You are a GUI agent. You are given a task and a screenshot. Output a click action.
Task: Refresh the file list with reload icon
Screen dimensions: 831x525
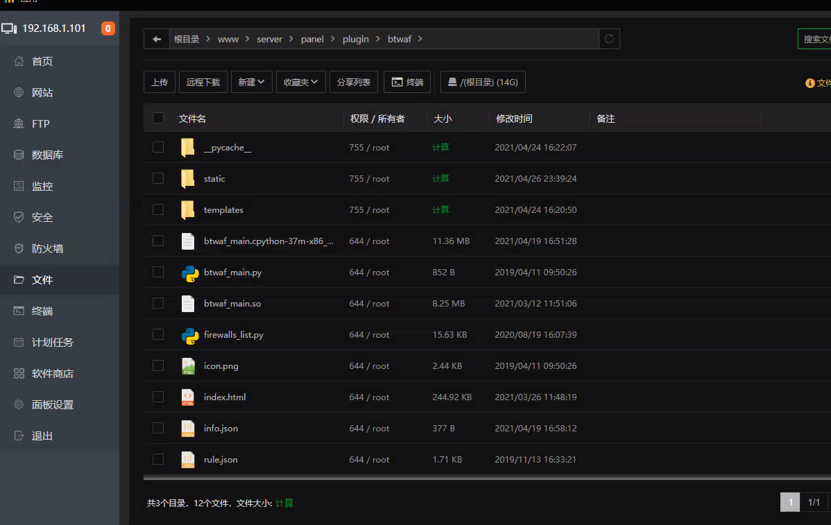tap(609, 39)
